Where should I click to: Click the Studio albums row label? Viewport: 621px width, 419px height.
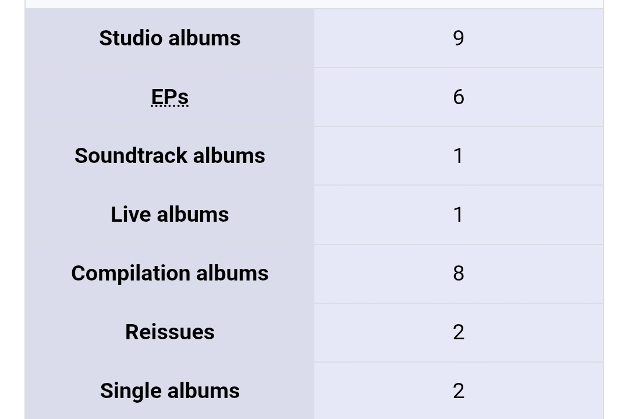point(169,38)
